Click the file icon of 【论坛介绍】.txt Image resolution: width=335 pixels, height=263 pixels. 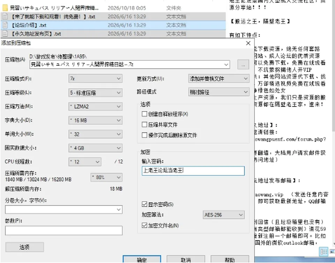point(5,25)
